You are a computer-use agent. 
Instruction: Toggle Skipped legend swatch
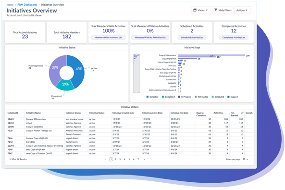click(x=228, y=97)
